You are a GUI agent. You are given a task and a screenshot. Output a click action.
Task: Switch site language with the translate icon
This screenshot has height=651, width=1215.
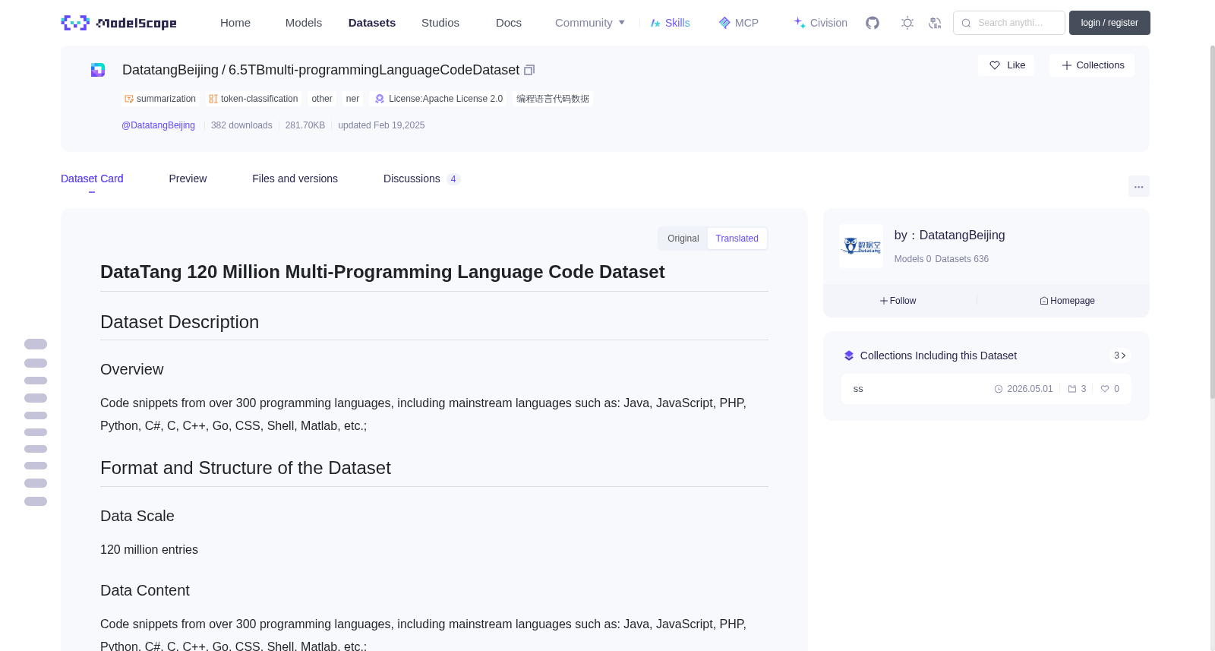tap(935, 23)
